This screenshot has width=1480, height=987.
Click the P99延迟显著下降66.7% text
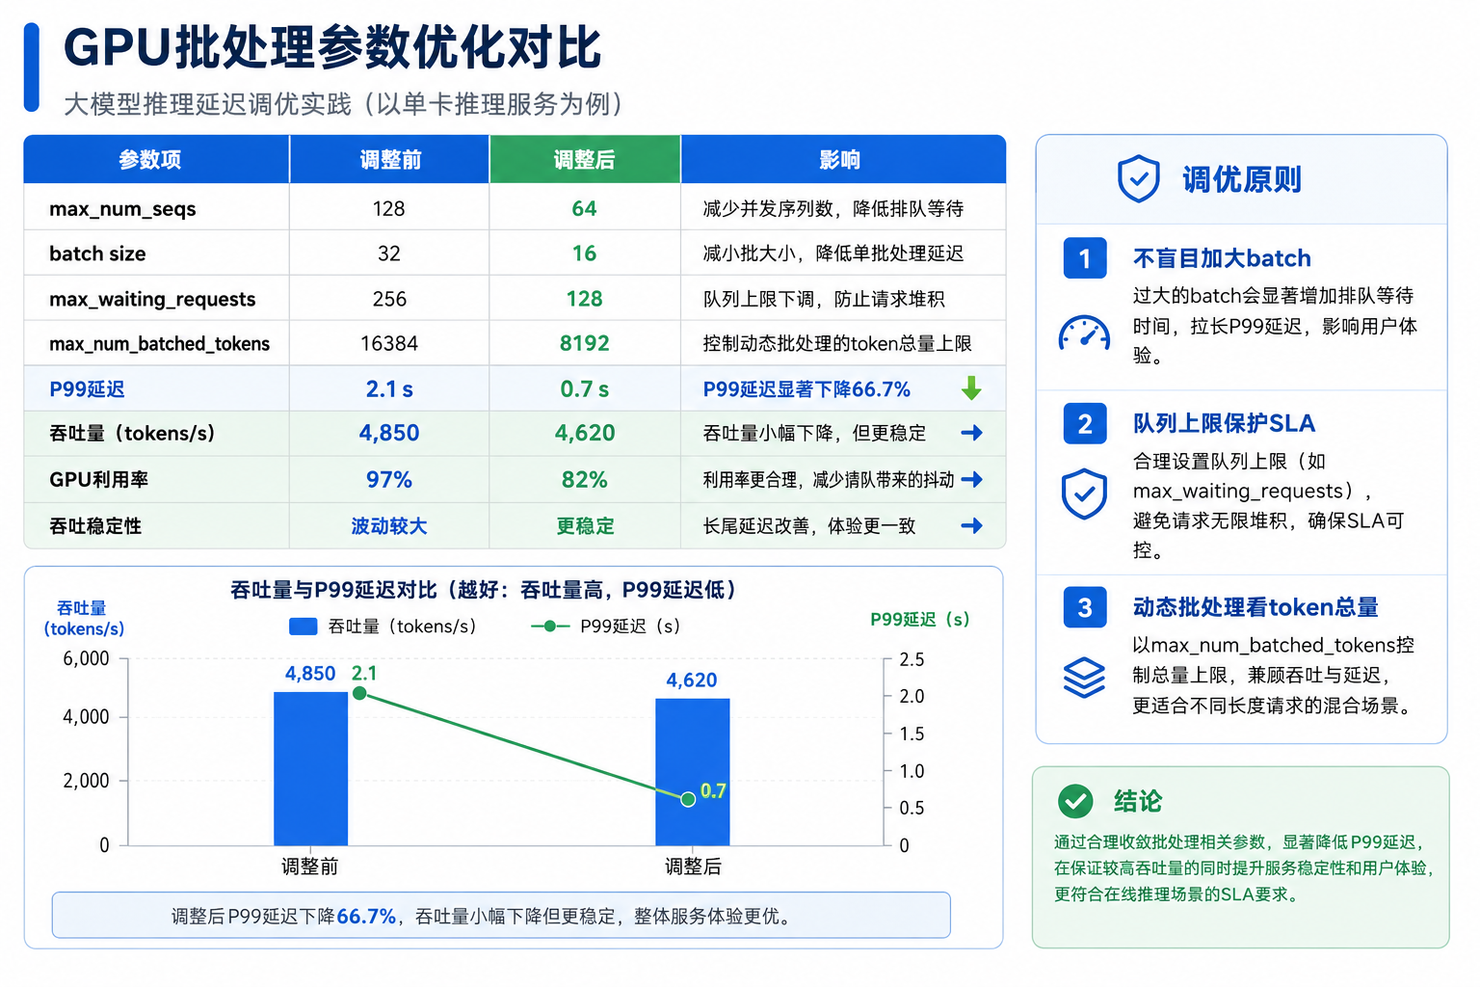click(806, 389)
